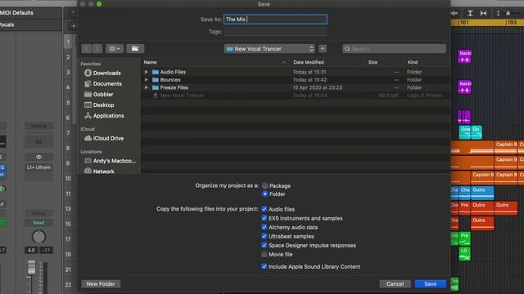Select Gobbler folder in sidebar

99,95
